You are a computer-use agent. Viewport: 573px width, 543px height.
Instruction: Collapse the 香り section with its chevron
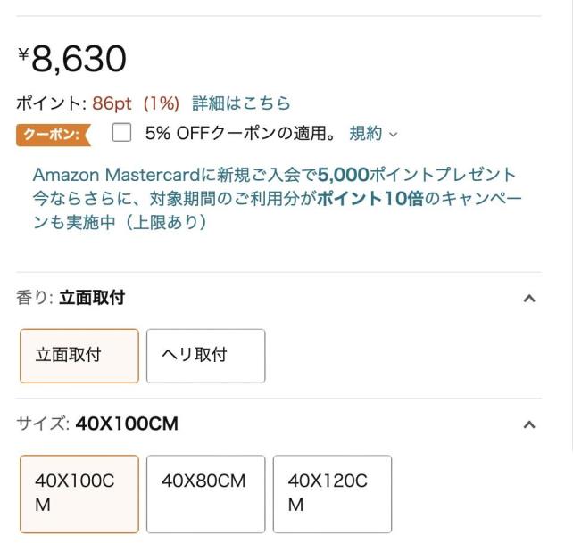pos(528,299)
